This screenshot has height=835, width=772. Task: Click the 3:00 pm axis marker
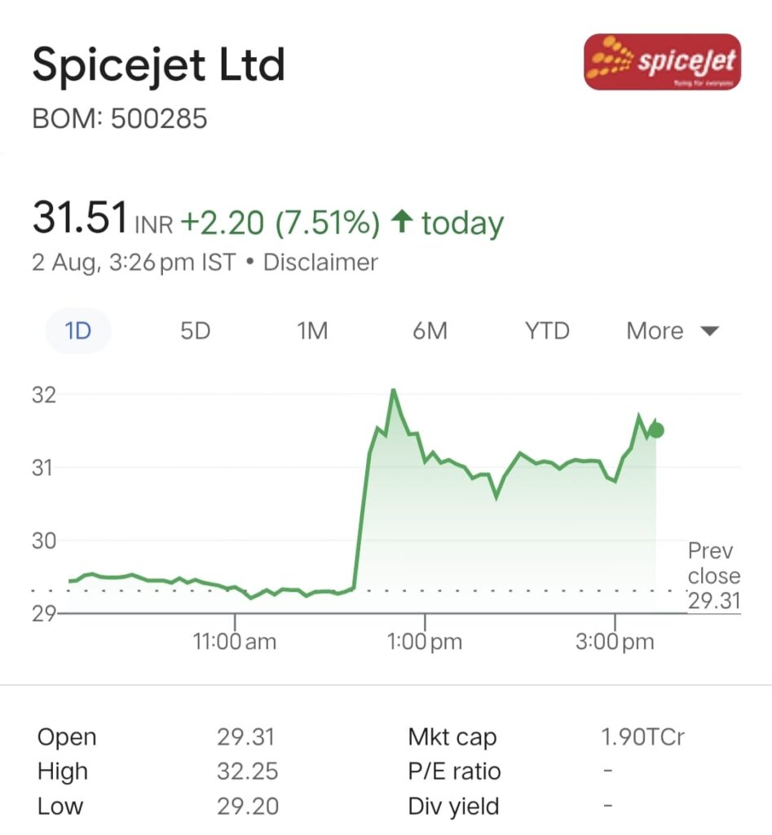click(x=615, y=641)
